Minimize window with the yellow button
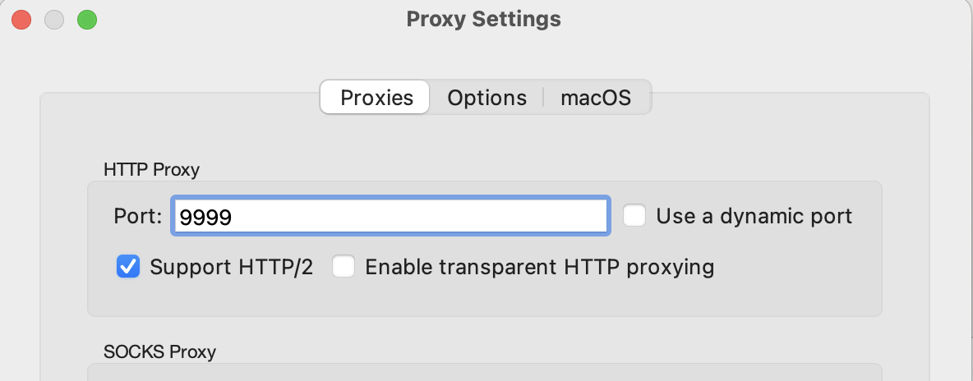973x381 pixels. 54,19
